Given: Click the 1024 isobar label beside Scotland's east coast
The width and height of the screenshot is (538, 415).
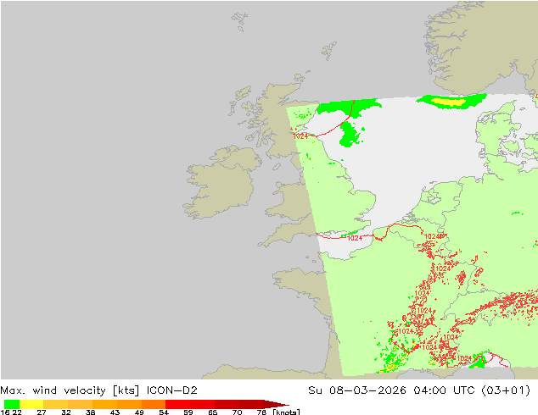Looking at the screenshot, I should tap(300, 136).
